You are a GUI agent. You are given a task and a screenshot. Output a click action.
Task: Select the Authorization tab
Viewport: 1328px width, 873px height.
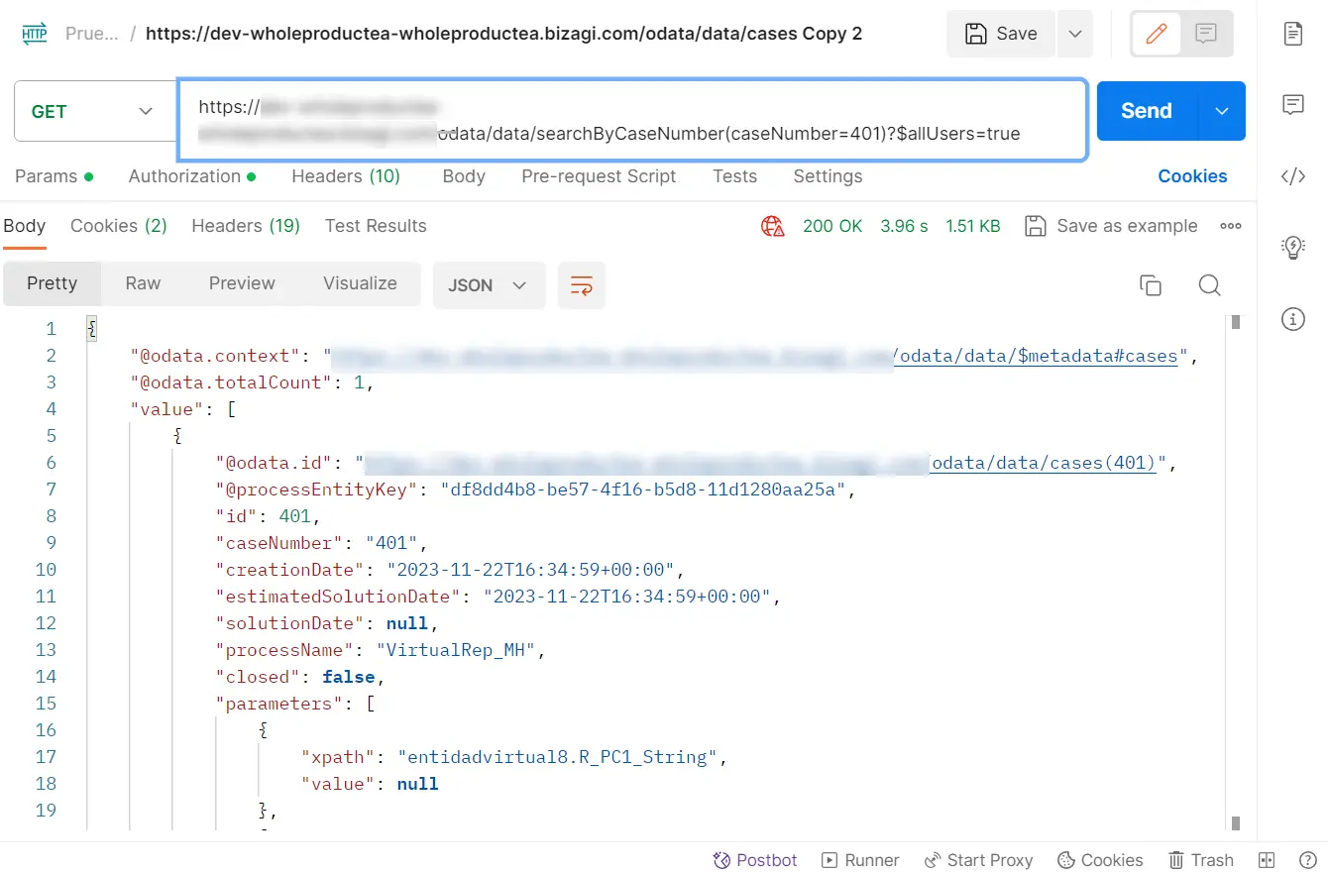pyautogui.click(x=192, y=176)
